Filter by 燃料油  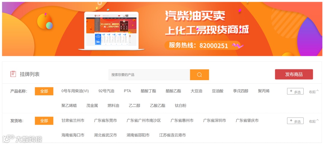(x=113, y=106)
